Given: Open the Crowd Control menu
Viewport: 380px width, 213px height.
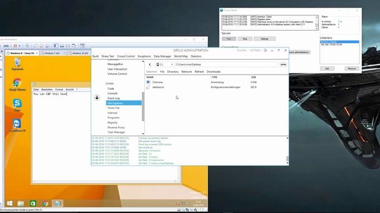Looking at the screenshot, I should coord(126,56).
